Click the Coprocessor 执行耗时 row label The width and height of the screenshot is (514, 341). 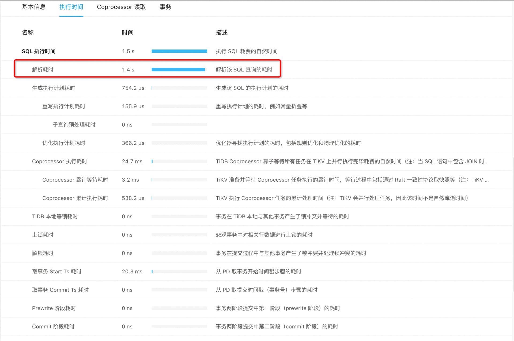[59, 161]
